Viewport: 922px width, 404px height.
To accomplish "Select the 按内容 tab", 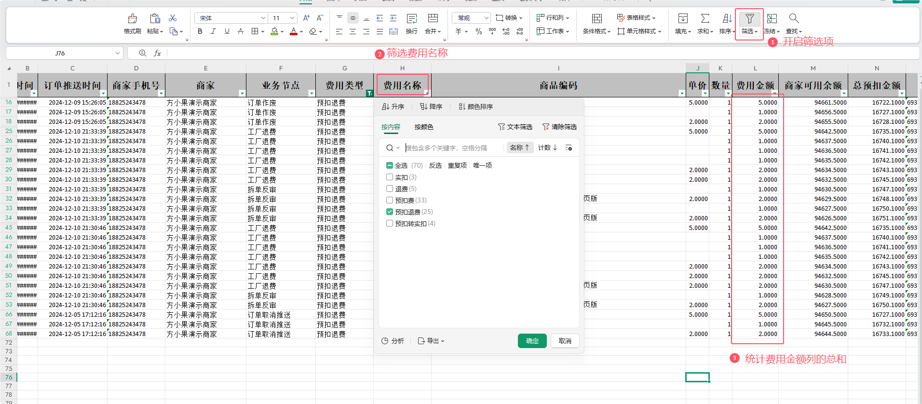I will (x=391, y=127).
